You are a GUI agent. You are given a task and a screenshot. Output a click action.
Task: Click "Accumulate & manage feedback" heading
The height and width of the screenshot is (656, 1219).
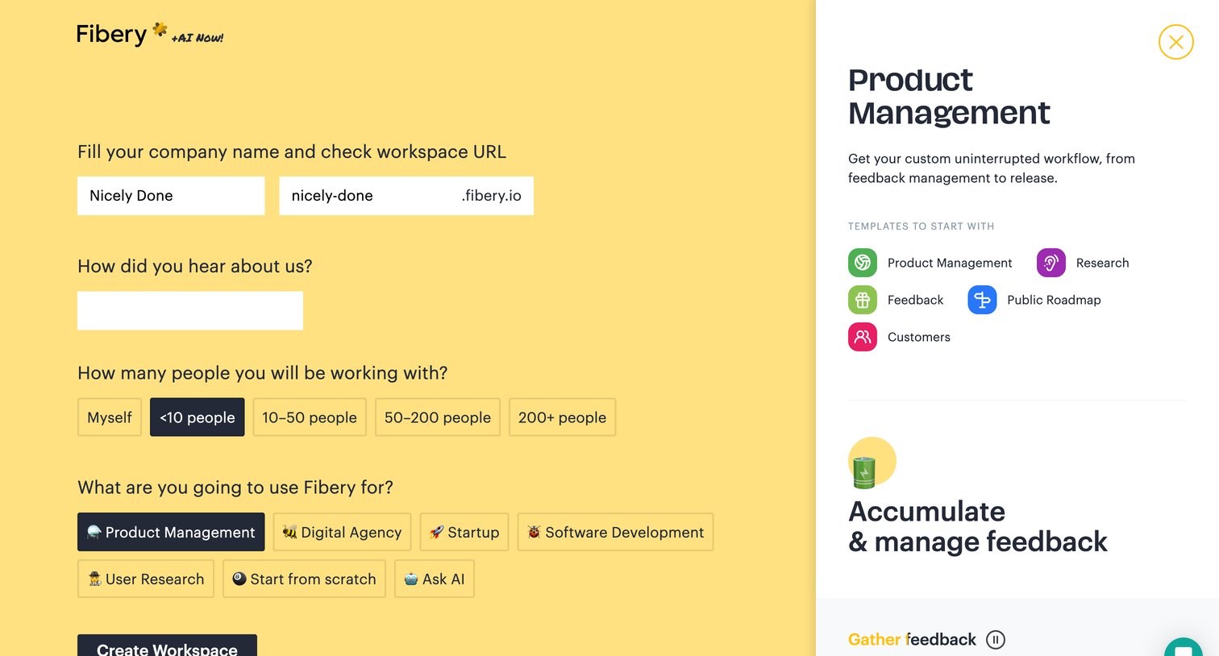tap(978, 526)
